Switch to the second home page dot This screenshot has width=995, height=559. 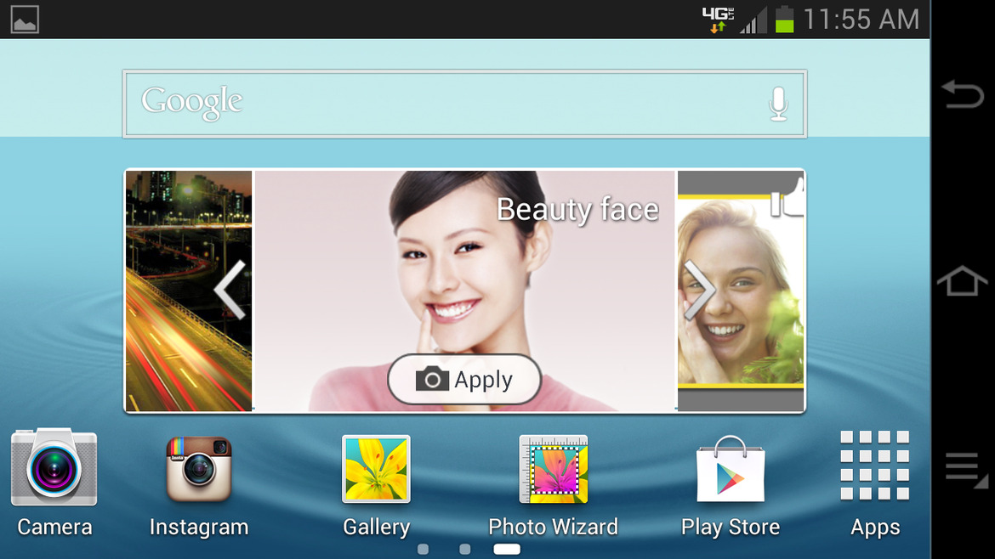click(464, 550)
